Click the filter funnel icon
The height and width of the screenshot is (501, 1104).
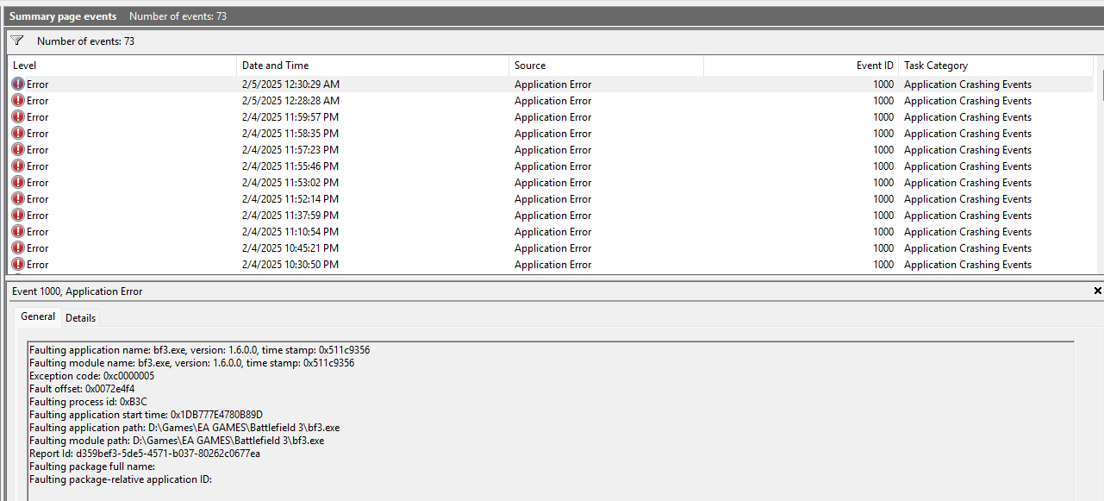(x=17, y=41)
